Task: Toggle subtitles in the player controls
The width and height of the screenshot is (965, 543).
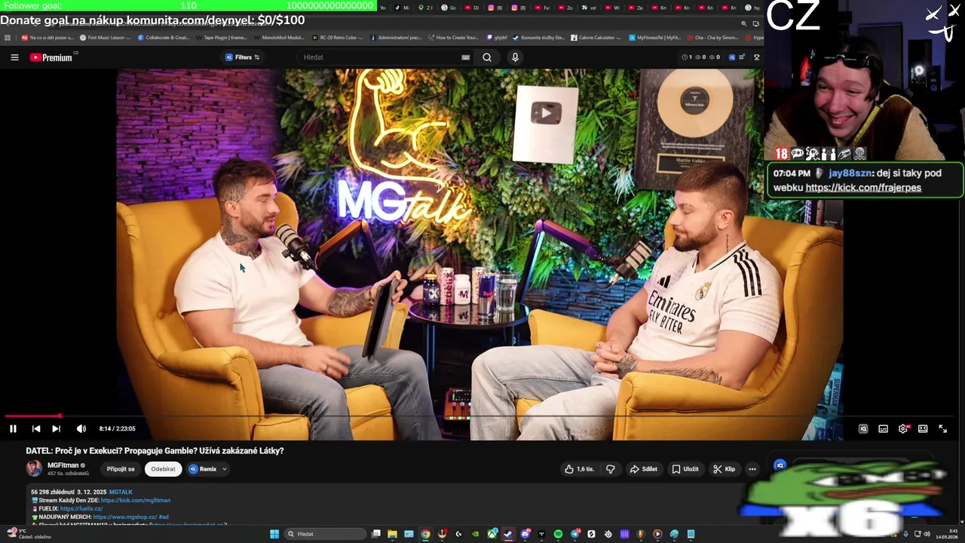Action: click(883, 428)
